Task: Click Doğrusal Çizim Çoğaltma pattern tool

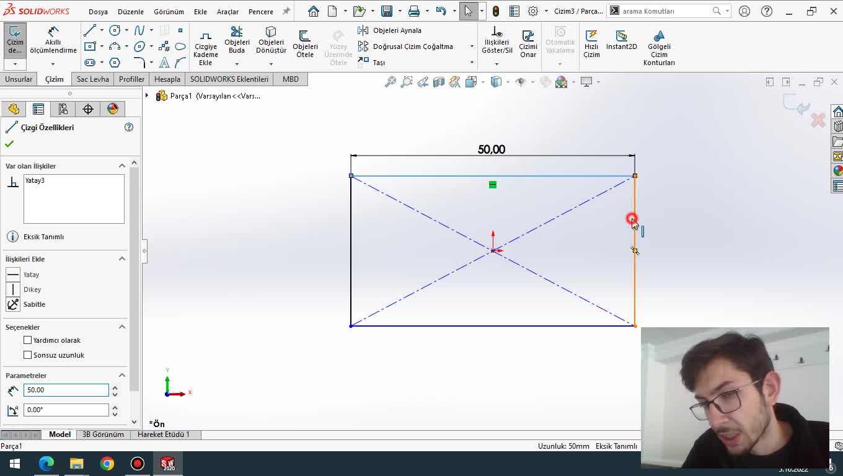Action: (406, 46)
